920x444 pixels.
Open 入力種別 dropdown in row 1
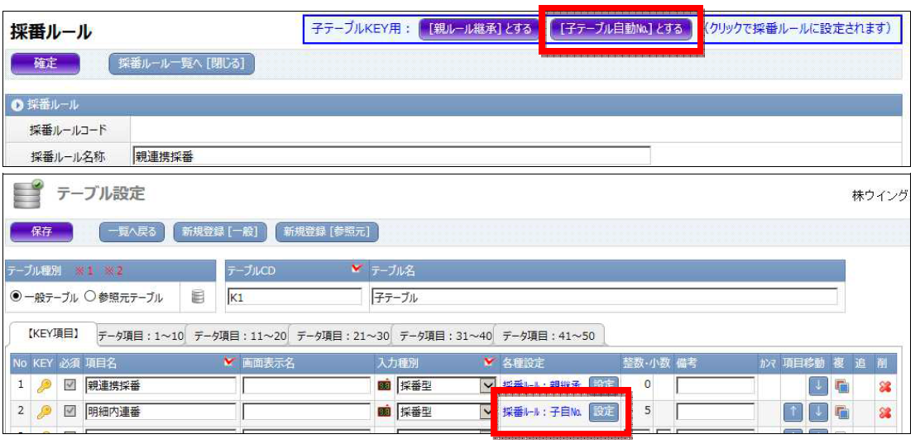pyautogui.click(x=486, y=385)
